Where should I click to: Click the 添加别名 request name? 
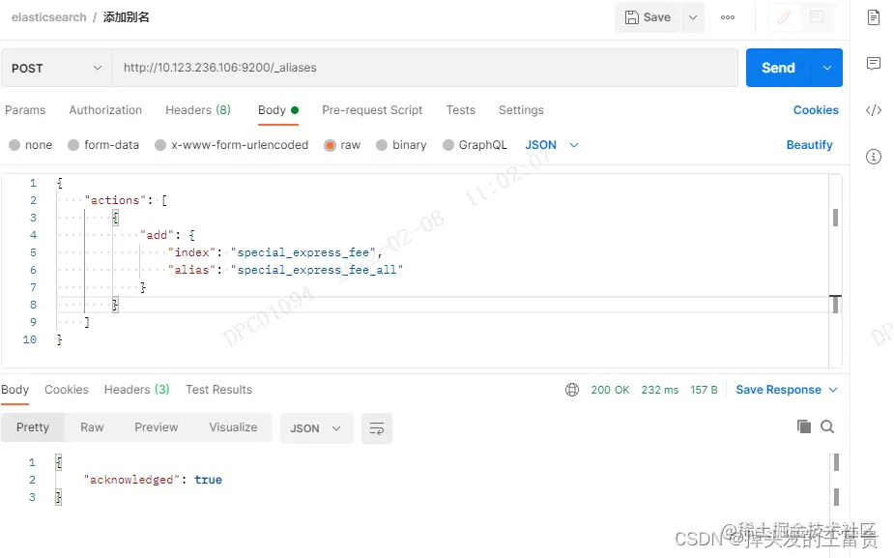(x=126, y=17)
